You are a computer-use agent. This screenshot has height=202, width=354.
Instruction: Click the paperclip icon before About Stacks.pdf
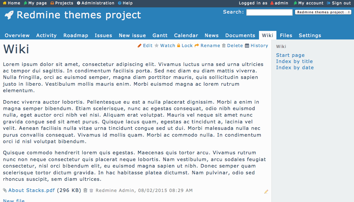(5, 191)
